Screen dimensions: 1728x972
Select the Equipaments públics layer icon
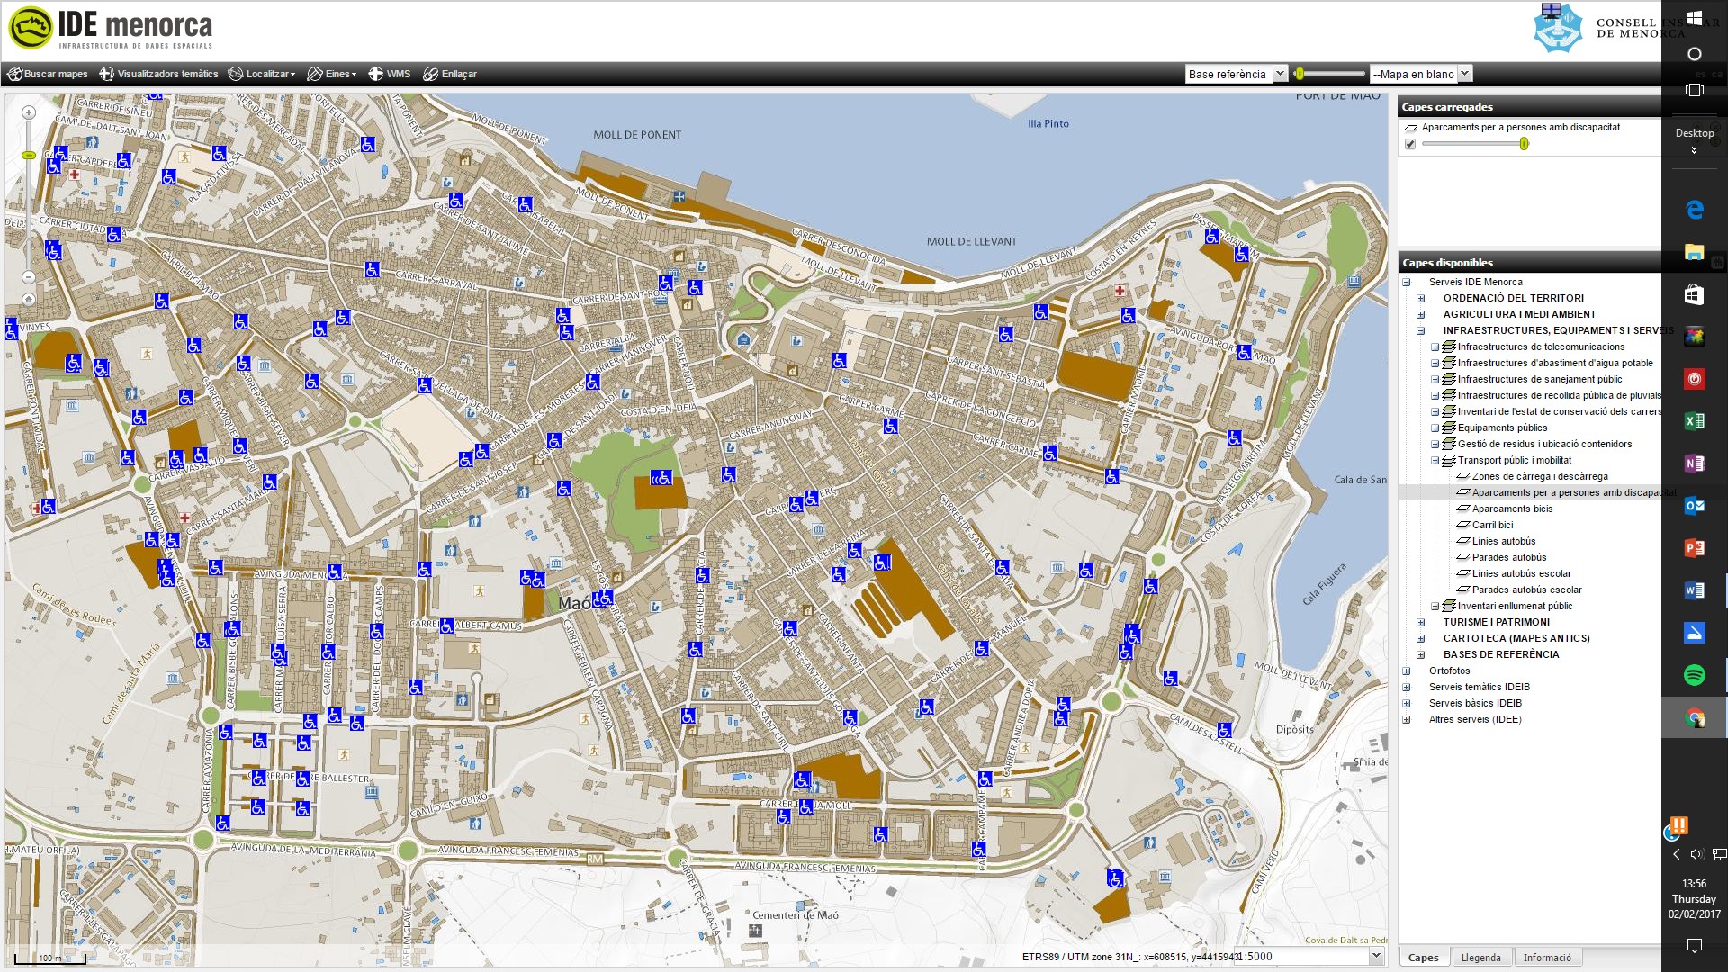coord(1450,427)
